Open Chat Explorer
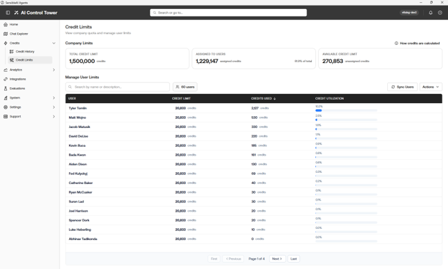The image size is (448, 269). pyautogui.click(x=19, y=34)
